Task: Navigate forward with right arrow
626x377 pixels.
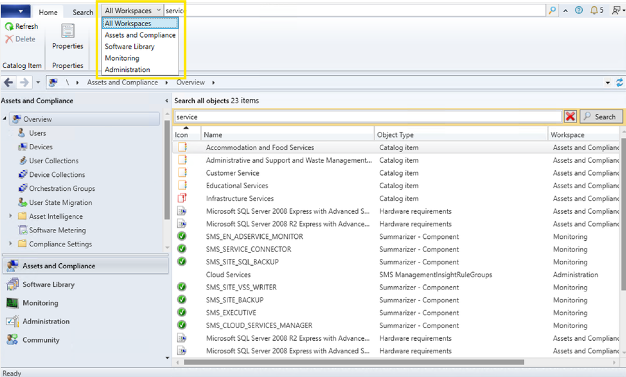Action: (x=24, y=83)
